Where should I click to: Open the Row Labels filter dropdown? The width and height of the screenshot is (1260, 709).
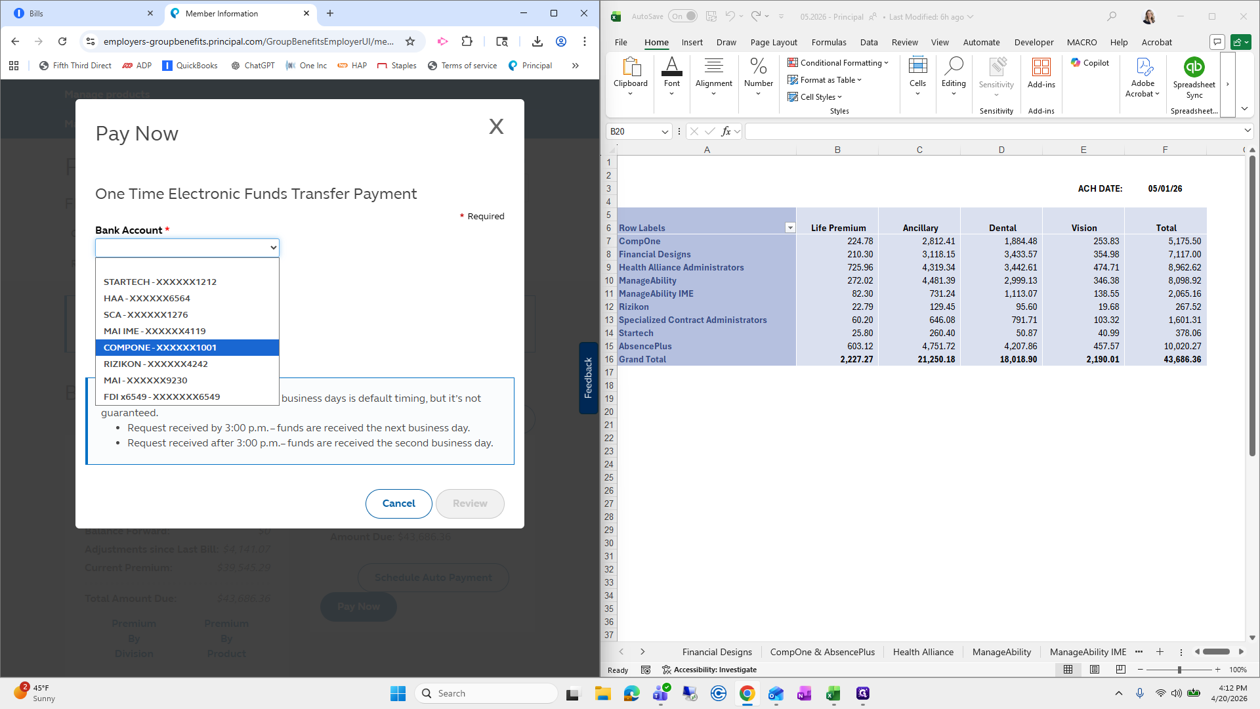click(x=789, y=228)
